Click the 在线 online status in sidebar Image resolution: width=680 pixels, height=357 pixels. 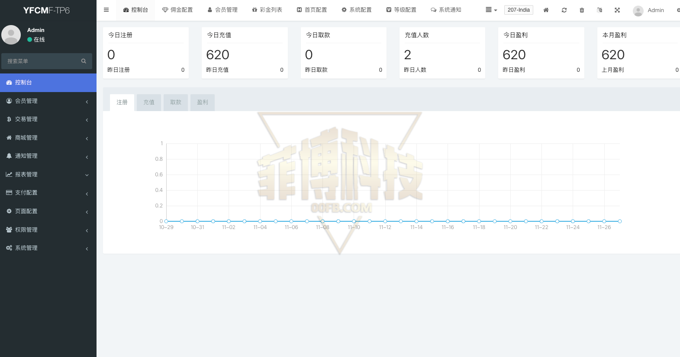point(36,40)
